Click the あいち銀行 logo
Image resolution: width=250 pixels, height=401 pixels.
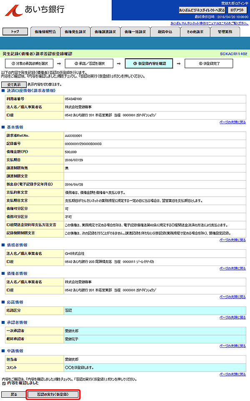pyautogui.click(x=35, y=10)
